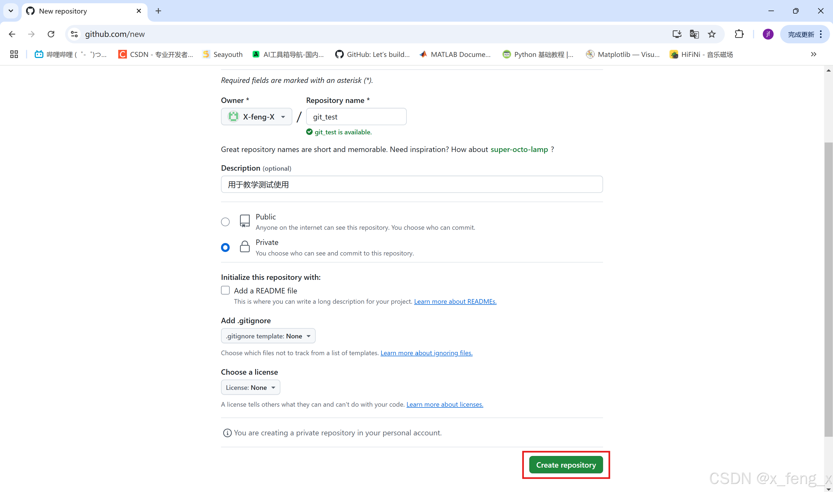Open the browser extensions puzzle icon

[739, 34]
